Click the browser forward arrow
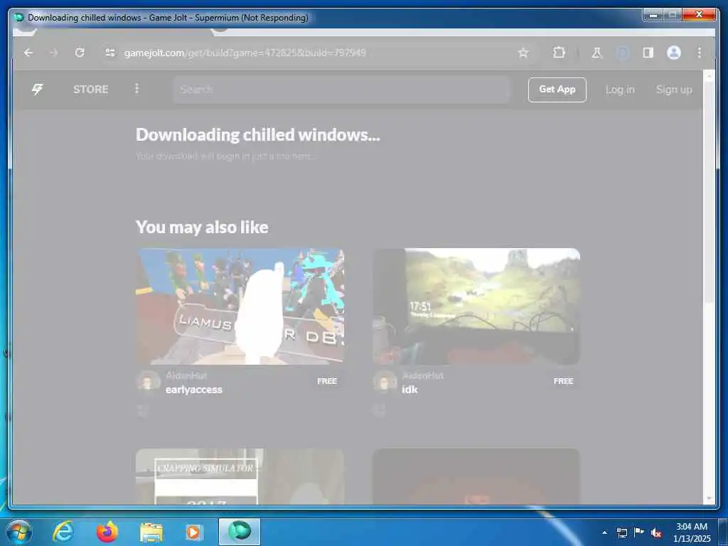This screenshot has width=728, height=546. (54, 53)
